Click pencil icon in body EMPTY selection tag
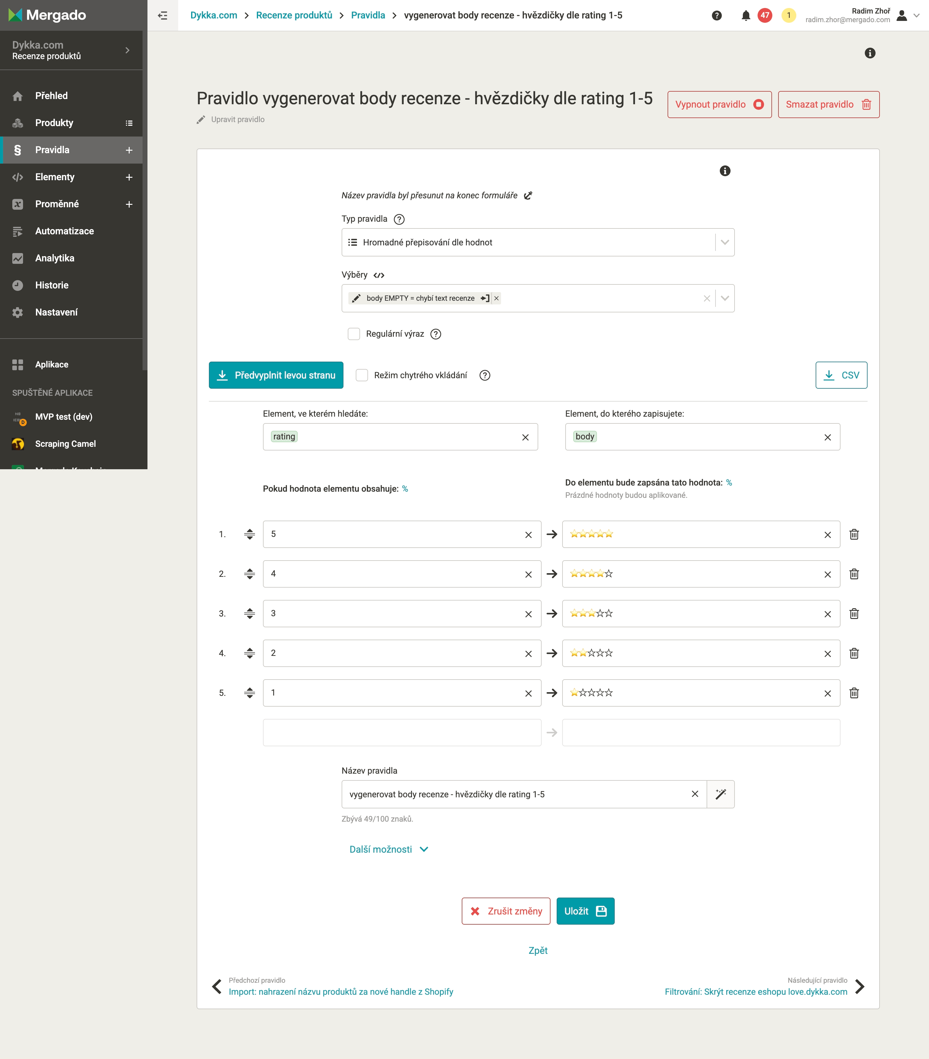Screen dimensions: 929x1059 pyautogui.click(x=356, y=299)
